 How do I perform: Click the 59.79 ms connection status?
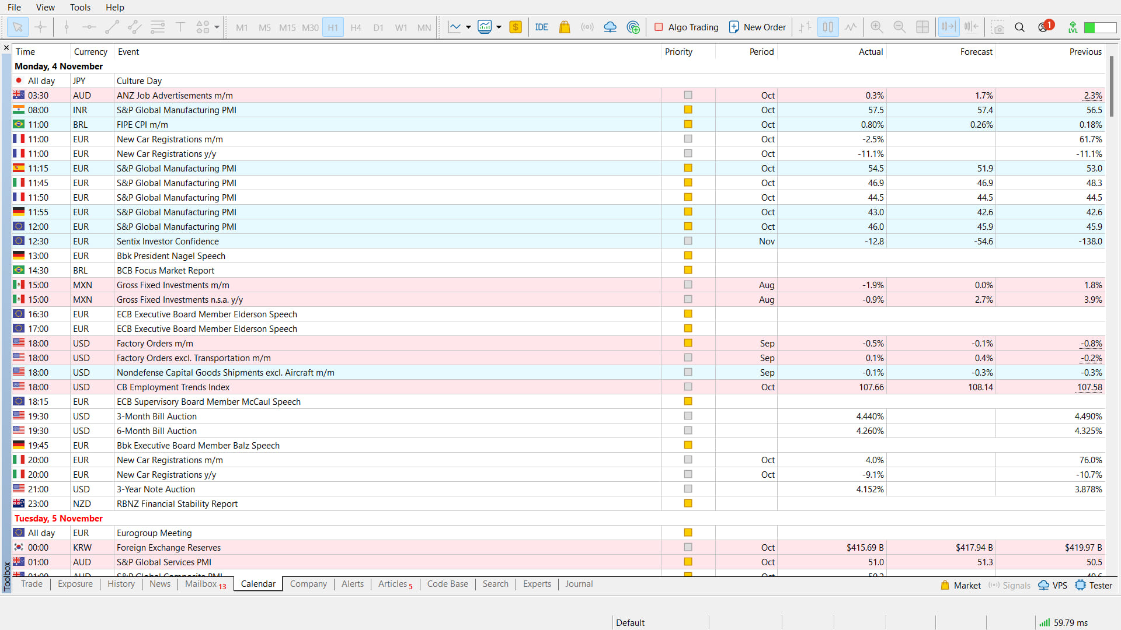point(1064,622)
